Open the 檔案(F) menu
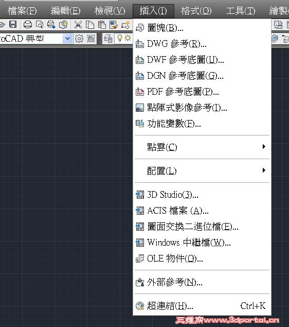This screenshot has width=289, height=327. click(x=22, y=11)
